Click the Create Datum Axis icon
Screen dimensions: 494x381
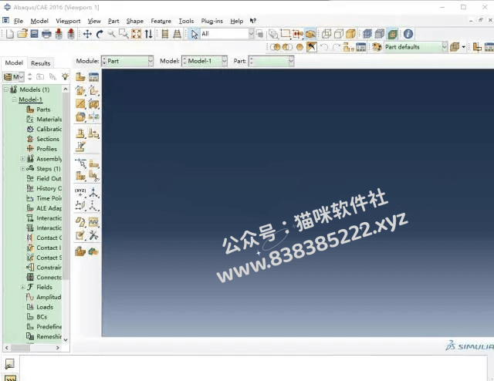click(93, 192)
